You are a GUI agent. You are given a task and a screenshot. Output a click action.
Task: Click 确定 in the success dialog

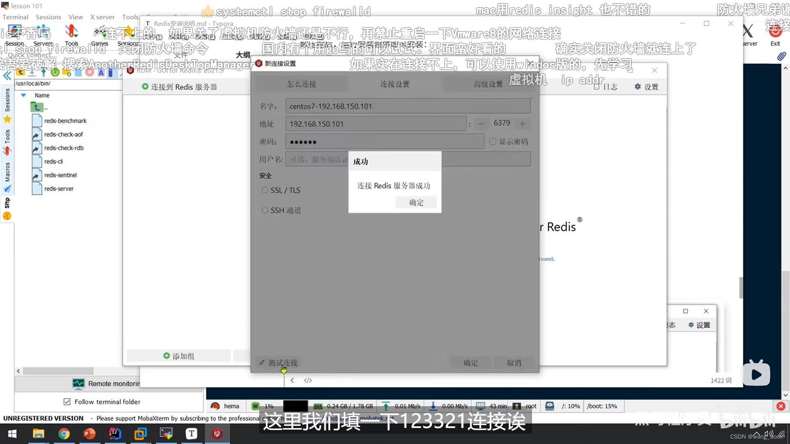[x=416, y=202]
